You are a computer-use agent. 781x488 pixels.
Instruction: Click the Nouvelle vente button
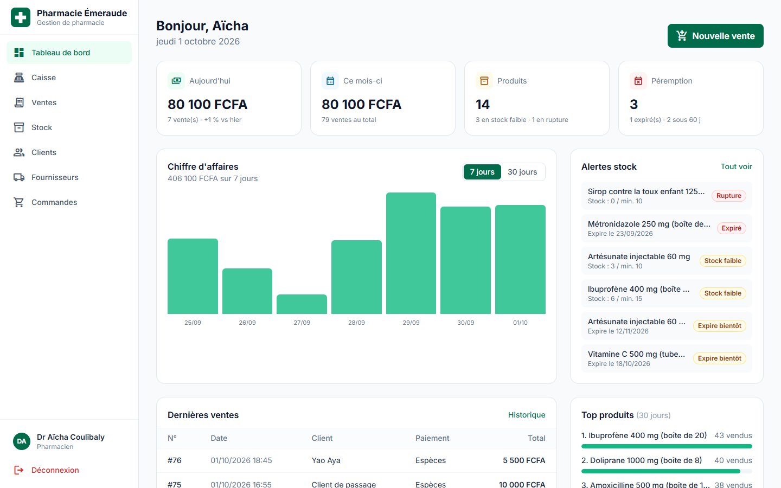point(715,36)
